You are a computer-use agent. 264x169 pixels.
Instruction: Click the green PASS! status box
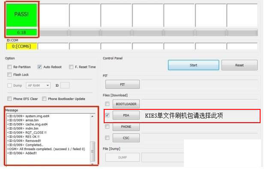[21, 15]
